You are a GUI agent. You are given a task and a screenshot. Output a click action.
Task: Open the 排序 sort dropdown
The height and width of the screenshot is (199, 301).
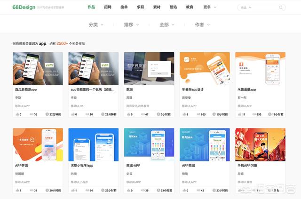coord(131,25)
